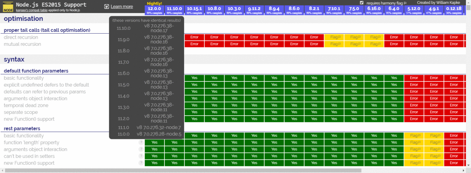Click the Yes cell for temporal dead zone under 9.11.2
471x173 pixels.
pyautogui.click(x=254, y=105)
